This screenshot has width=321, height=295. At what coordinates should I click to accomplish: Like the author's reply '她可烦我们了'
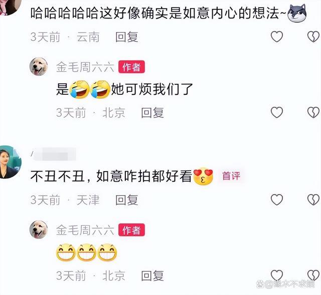pyautogui.click(x=277, y=112)
